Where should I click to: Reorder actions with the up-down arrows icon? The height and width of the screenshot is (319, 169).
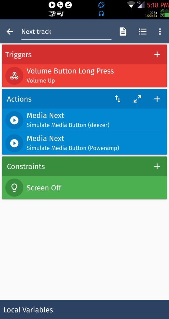118,99
